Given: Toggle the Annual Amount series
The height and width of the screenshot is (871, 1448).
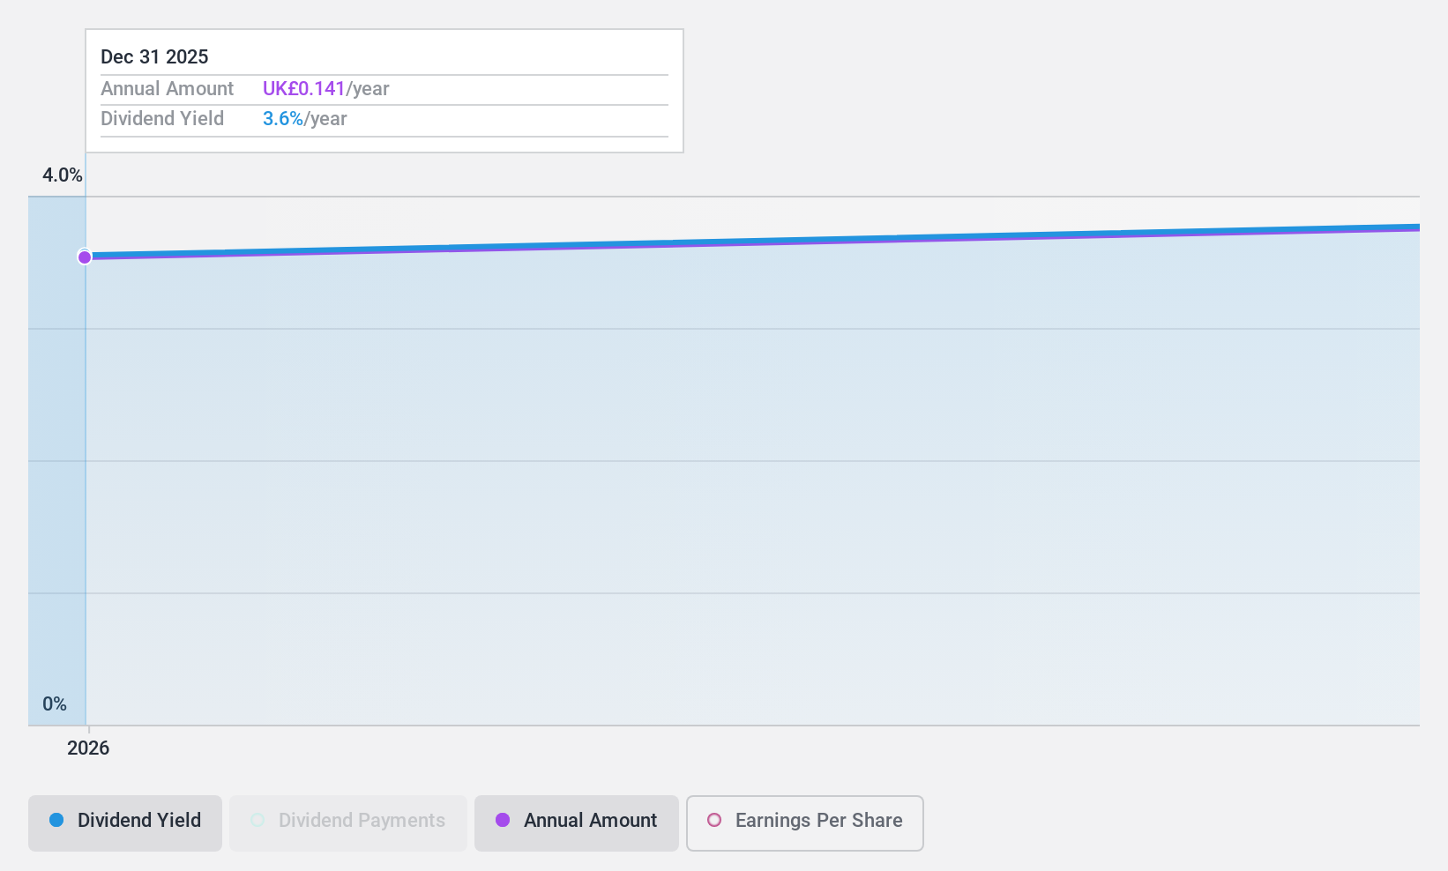Looking at the screenshot, I should tap(577, 823).
